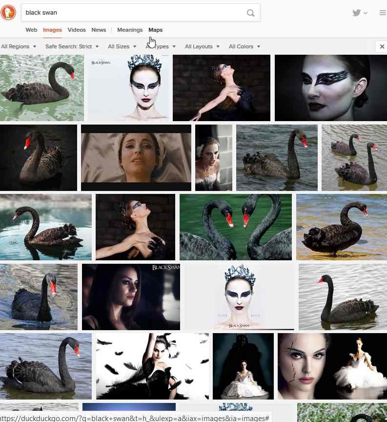
Task: Switch to the Maps tab
Action: 156,30
